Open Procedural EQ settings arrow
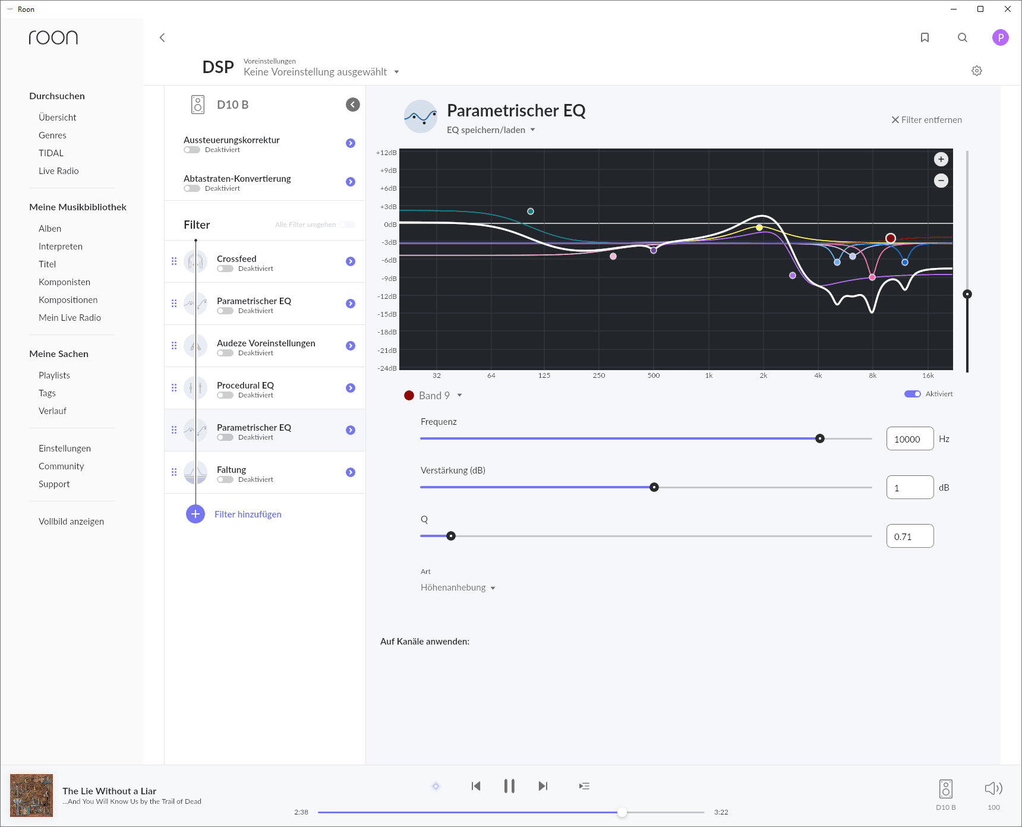The image size is (1022, 827). coord(351,388)
